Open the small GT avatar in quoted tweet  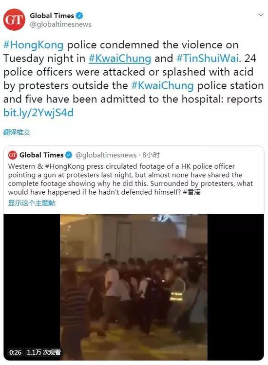click(13, 155)
